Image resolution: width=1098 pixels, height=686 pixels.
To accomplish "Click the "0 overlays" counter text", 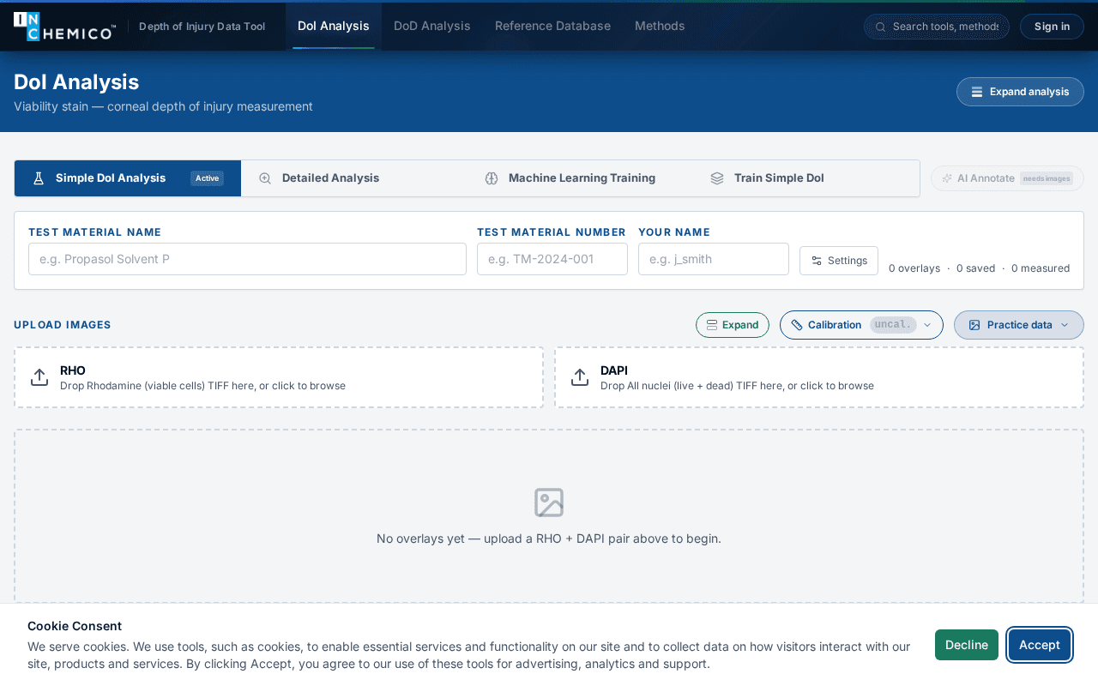I will (x=914, y=268).
